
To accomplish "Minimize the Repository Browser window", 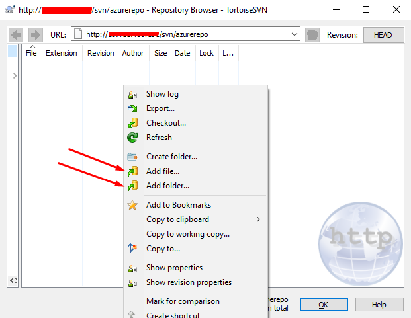I will pyautogui.click(x=336, y=10).
